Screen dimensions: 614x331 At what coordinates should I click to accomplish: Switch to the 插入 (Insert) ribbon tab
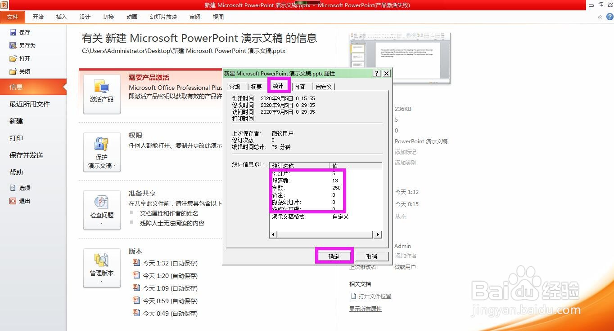(x=61, y=17)
